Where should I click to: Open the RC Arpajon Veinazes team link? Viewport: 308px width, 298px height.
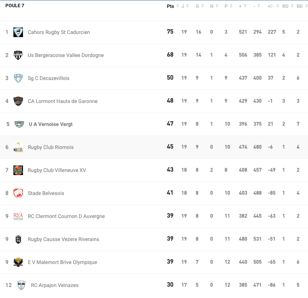pos(54,285)
